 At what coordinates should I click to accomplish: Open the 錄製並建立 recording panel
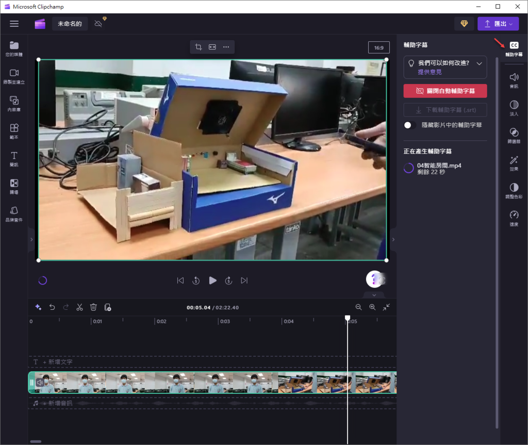click(x=14, y=76)
